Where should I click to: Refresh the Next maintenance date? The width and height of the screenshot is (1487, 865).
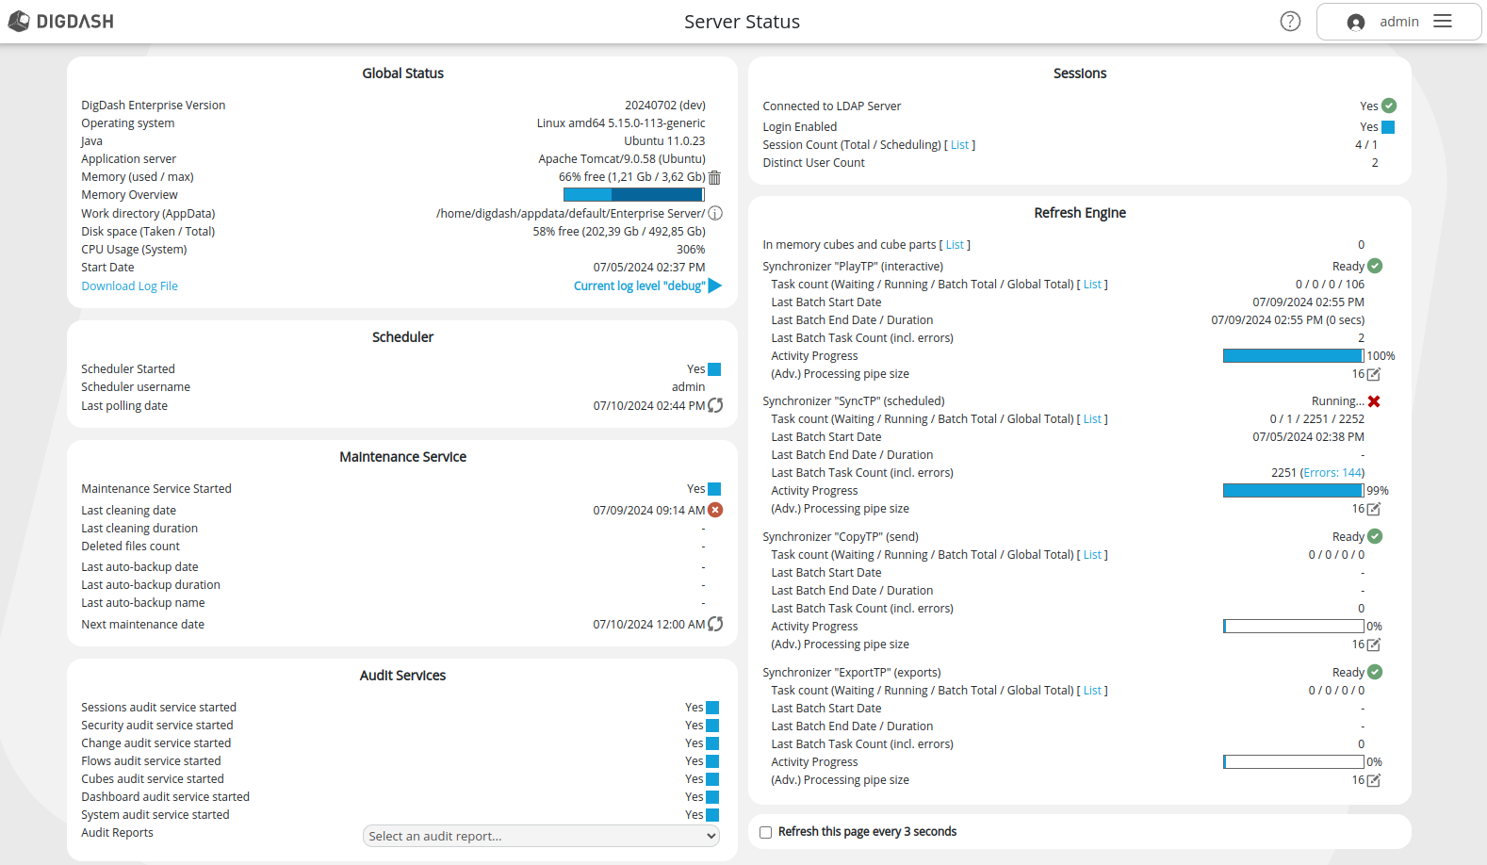715,625
